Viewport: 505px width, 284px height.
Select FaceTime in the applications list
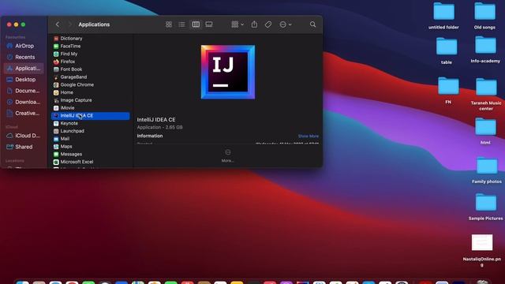coord(91,46)
